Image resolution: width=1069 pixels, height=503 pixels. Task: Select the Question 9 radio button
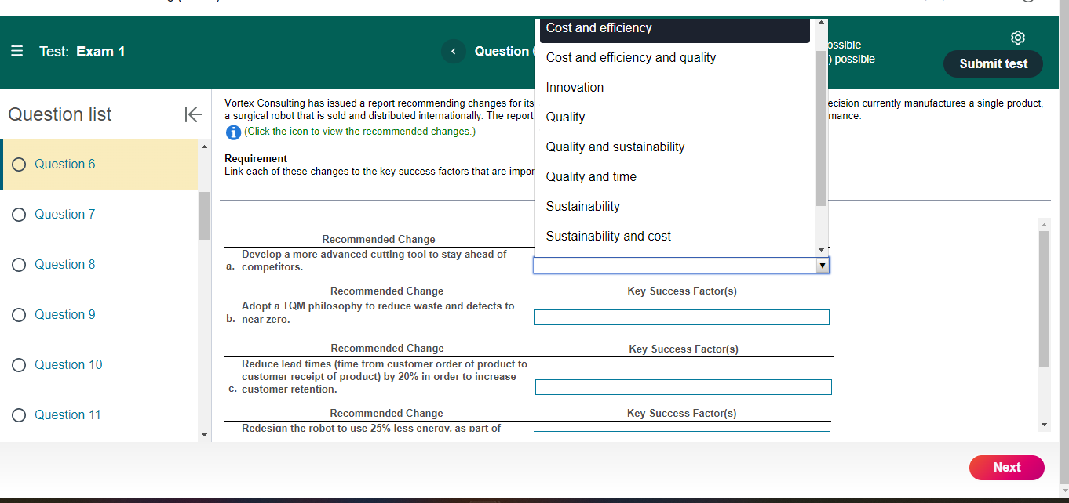[18, 314]
